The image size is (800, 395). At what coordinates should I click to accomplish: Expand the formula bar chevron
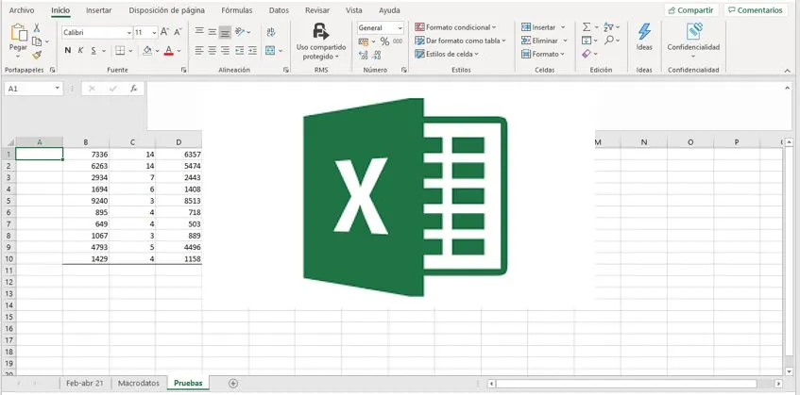789,89
